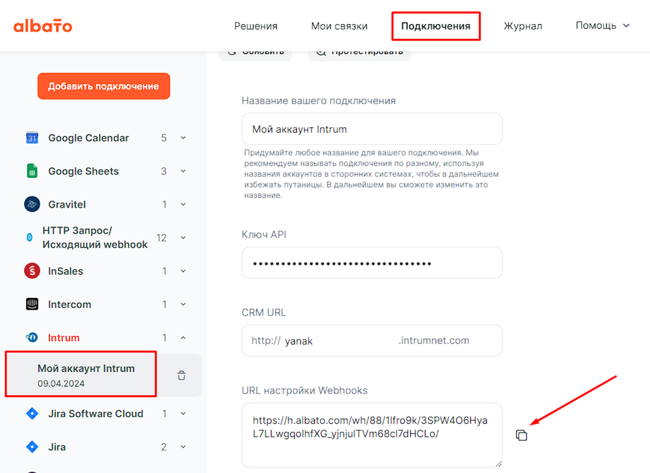Click the InSales service icon

[x=32, y=271]
